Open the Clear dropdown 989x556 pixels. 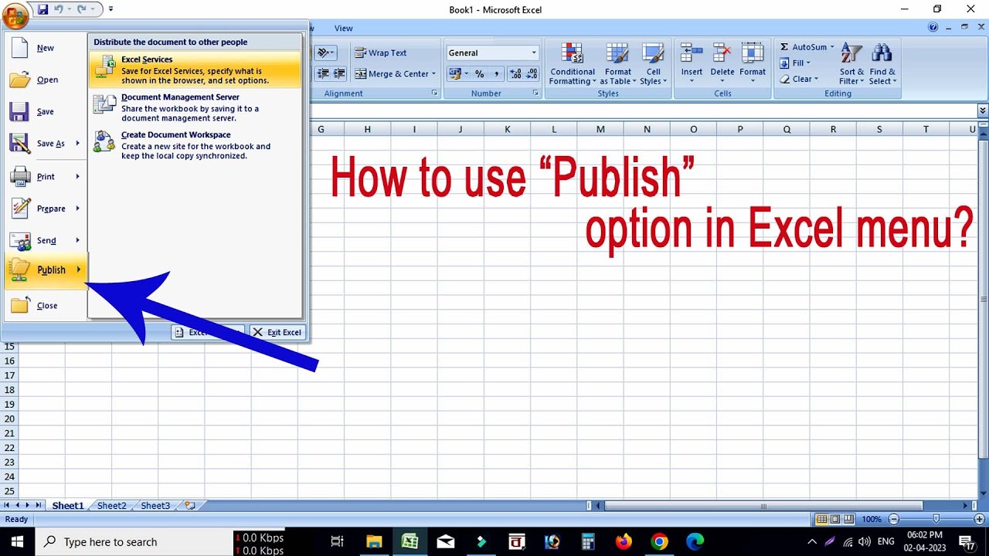(798, 79)
